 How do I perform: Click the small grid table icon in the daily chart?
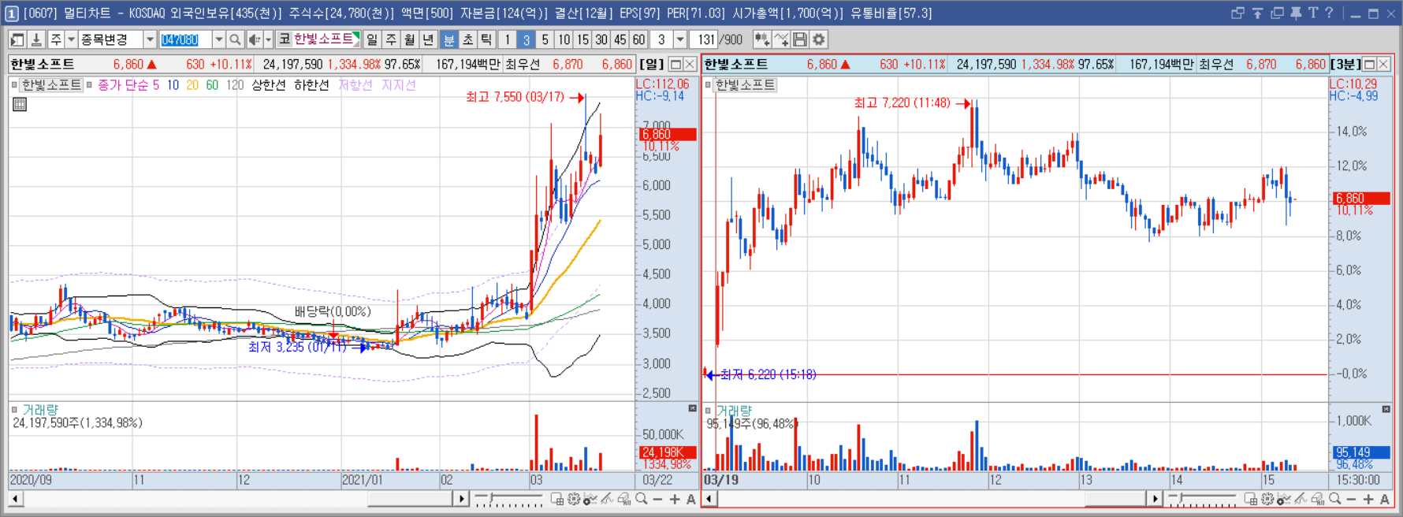[20, 104]
